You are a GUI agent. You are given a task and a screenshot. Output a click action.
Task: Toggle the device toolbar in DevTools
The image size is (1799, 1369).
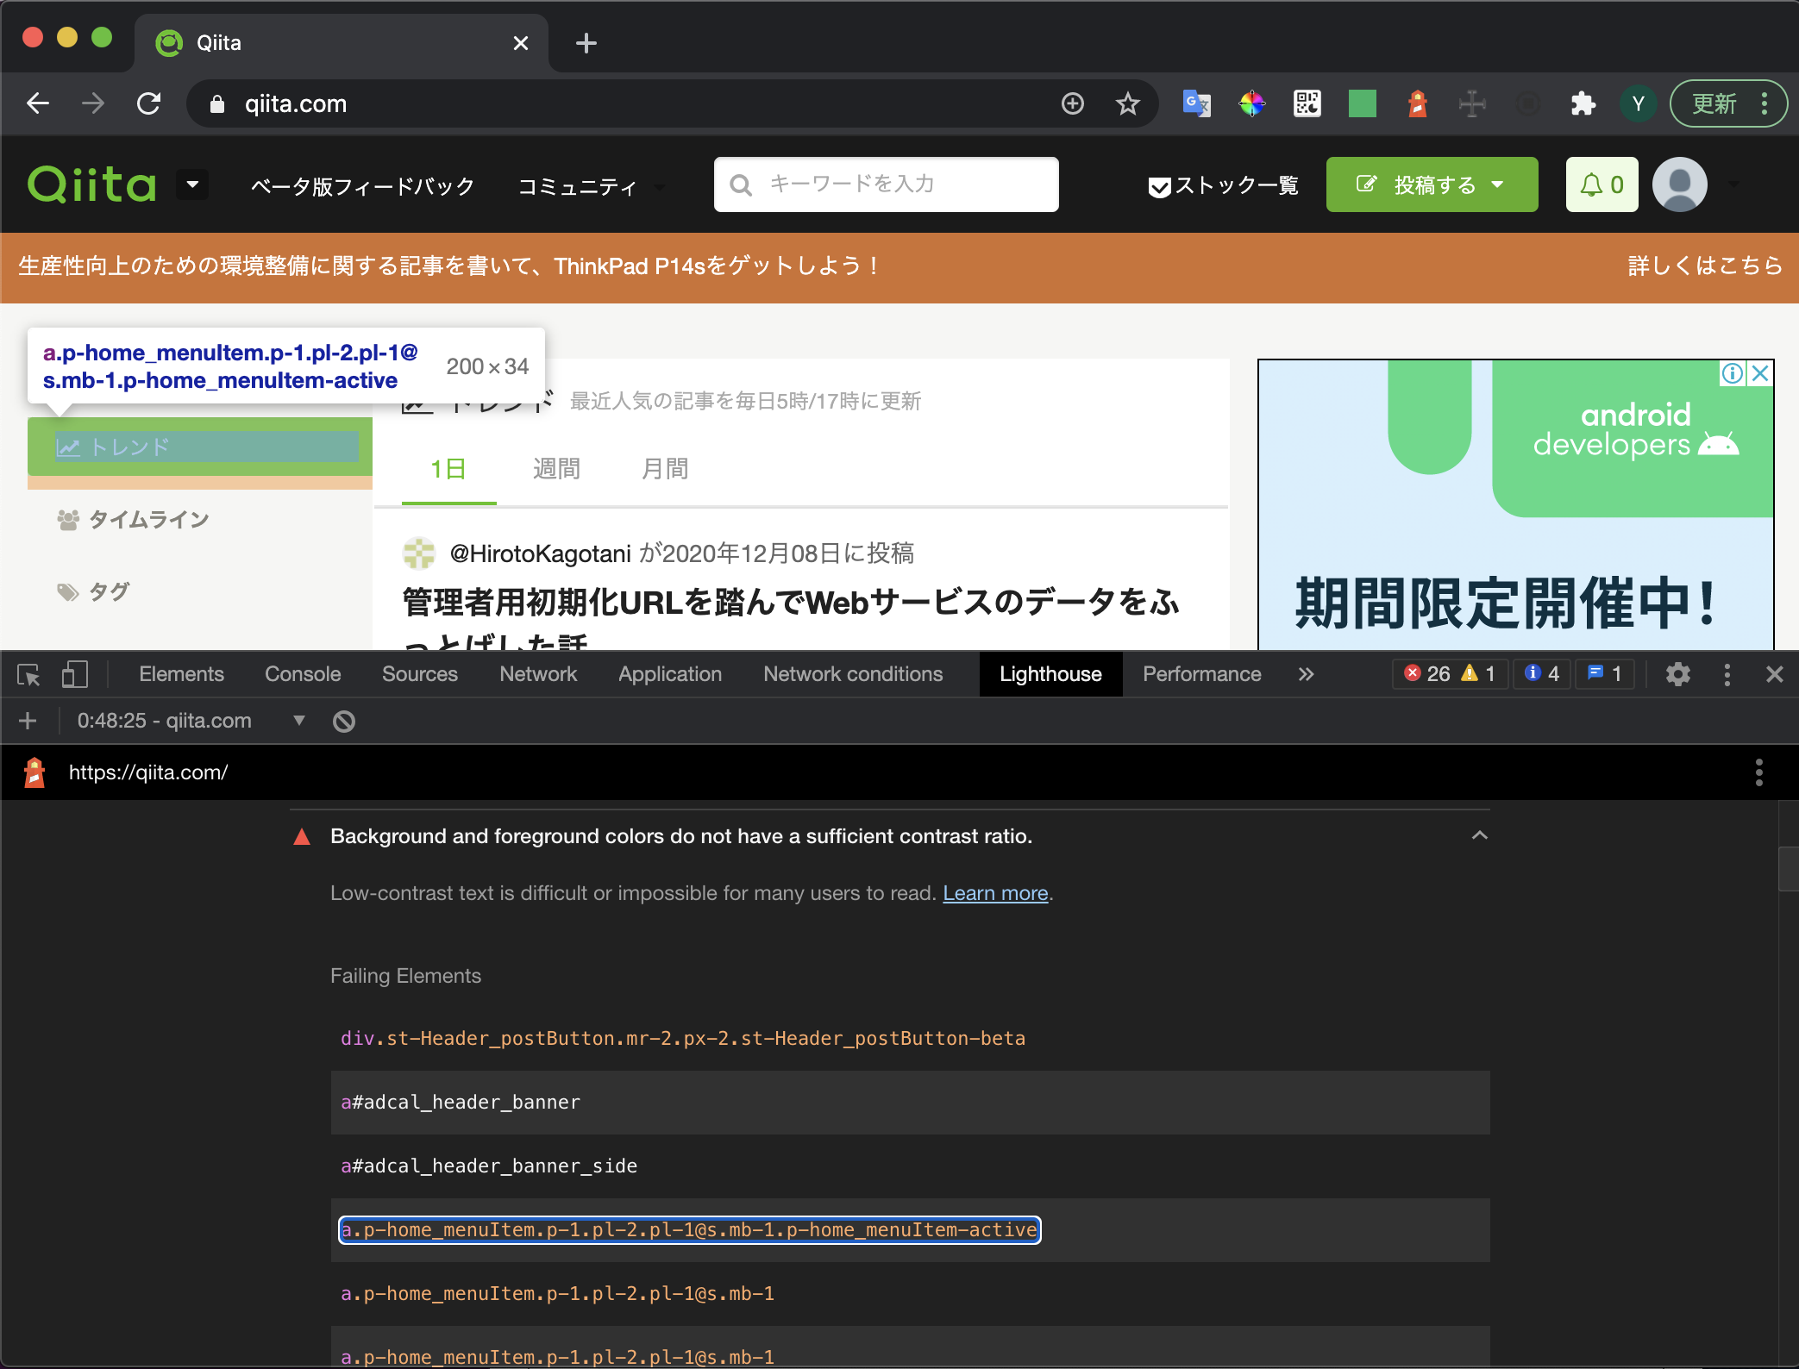tap(74, 675)
